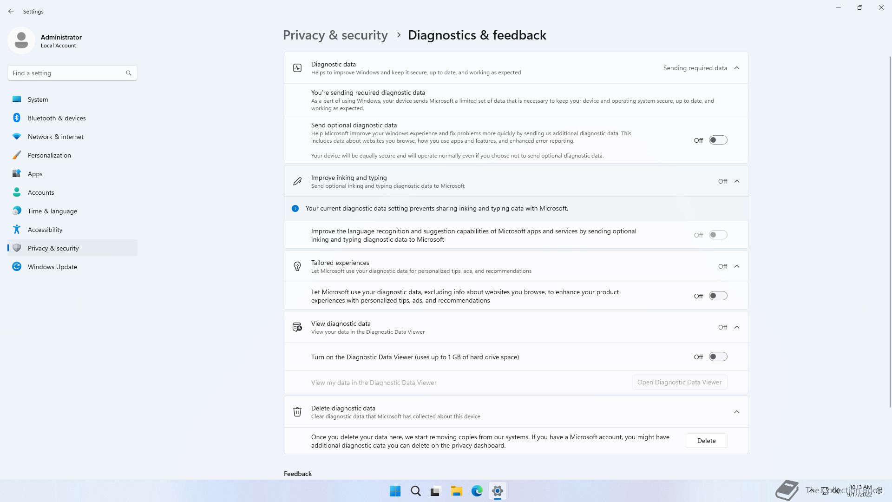Open Time & language settings

click(72, 211)
